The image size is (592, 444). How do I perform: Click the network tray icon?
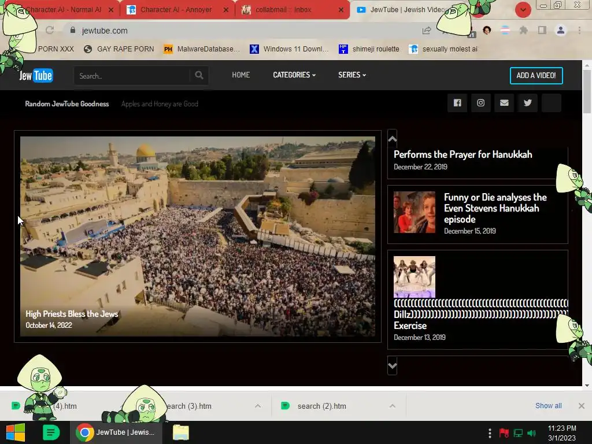[518, 433]
